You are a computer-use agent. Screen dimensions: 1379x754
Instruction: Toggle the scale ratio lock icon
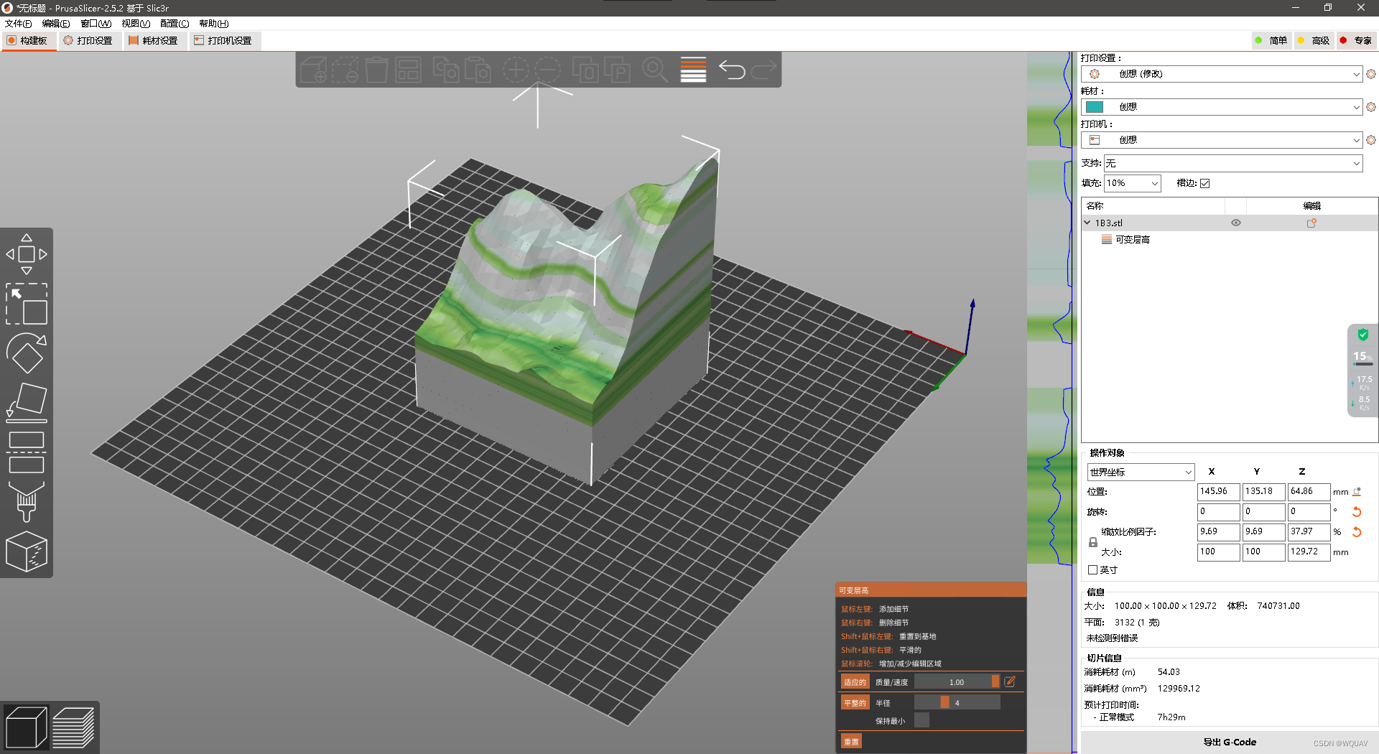tap(1093, 542)
